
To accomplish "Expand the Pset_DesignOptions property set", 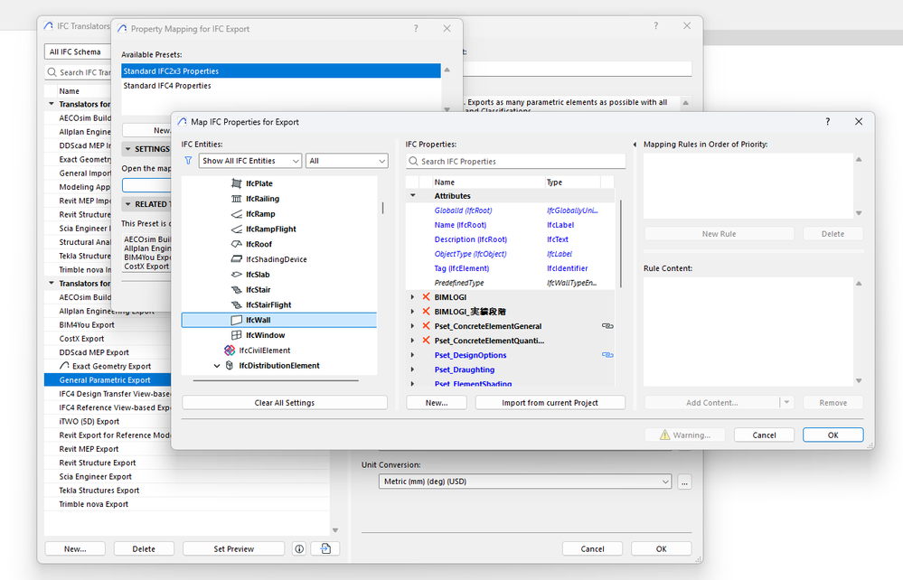I will [412, 355].
